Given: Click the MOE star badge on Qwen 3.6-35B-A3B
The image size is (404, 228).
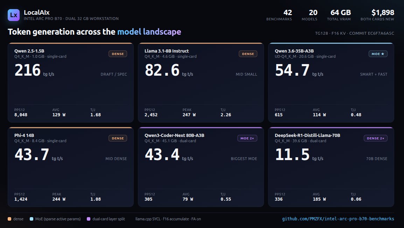Looking at the screenshot, I should click(x=378, y=54).
